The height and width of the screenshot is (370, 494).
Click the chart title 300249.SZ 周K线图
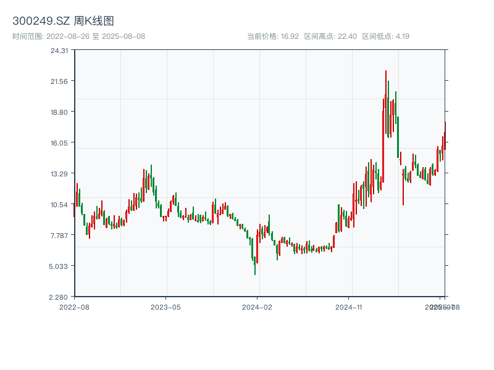coord(63,22)
